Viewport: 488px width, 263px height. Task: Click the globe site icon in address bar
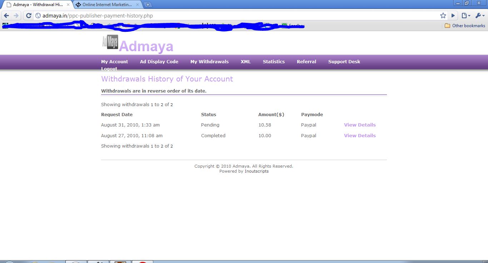[x=38, y=16]
